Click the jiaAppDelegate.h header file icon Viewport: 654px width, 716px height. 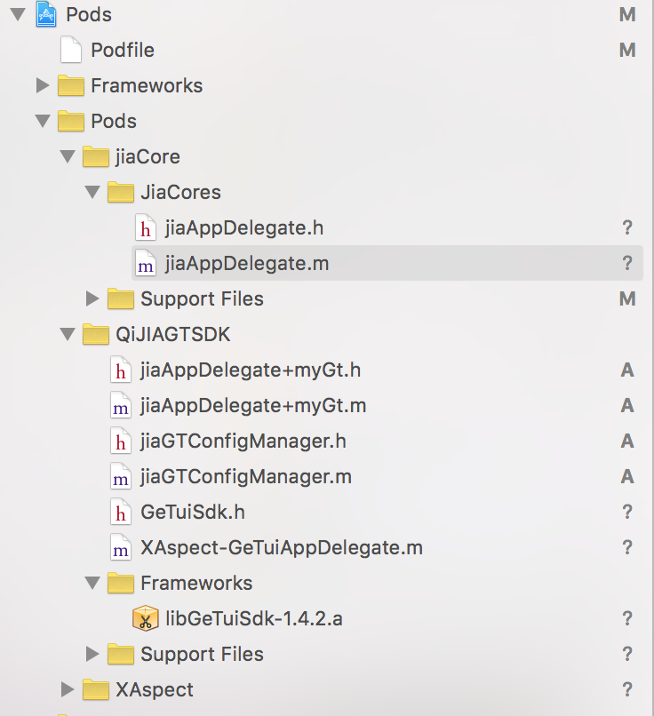(x=145, y=227)
